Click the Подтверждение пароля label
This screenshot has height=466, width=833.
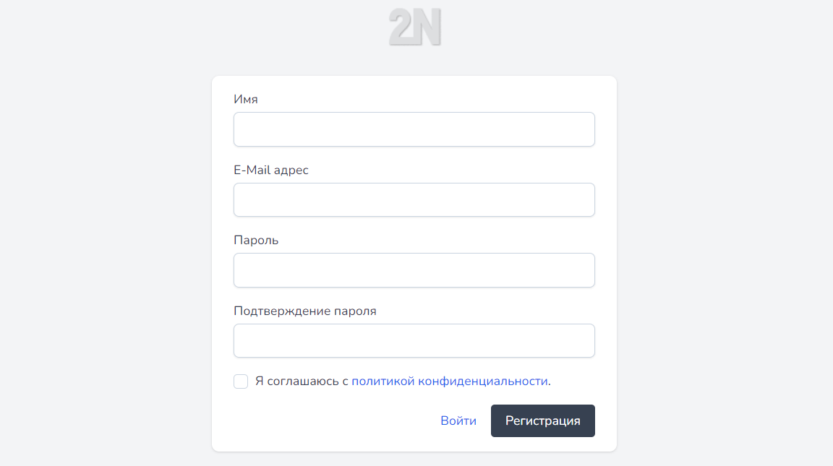(x=304, y=311)
